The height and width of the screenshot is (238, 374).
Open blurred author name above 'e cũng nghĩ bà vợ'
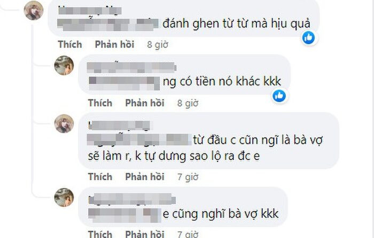[x=132, y=200]
